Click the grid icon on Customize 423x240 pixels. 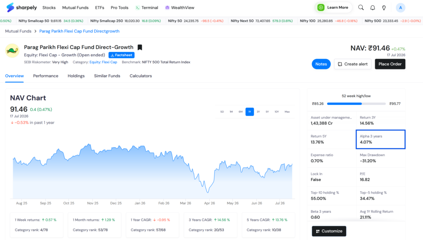tap(318, 231)
